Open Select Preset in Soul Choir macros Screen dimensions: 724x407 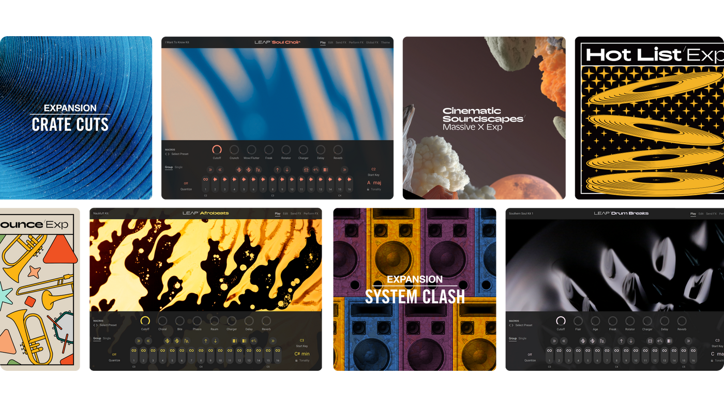click(x=179, y=154)
